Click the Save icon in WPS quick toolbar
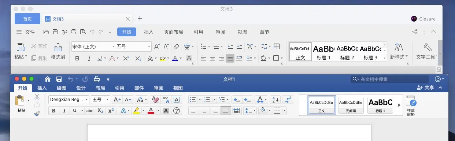455x141 pixels. (55, 32)
